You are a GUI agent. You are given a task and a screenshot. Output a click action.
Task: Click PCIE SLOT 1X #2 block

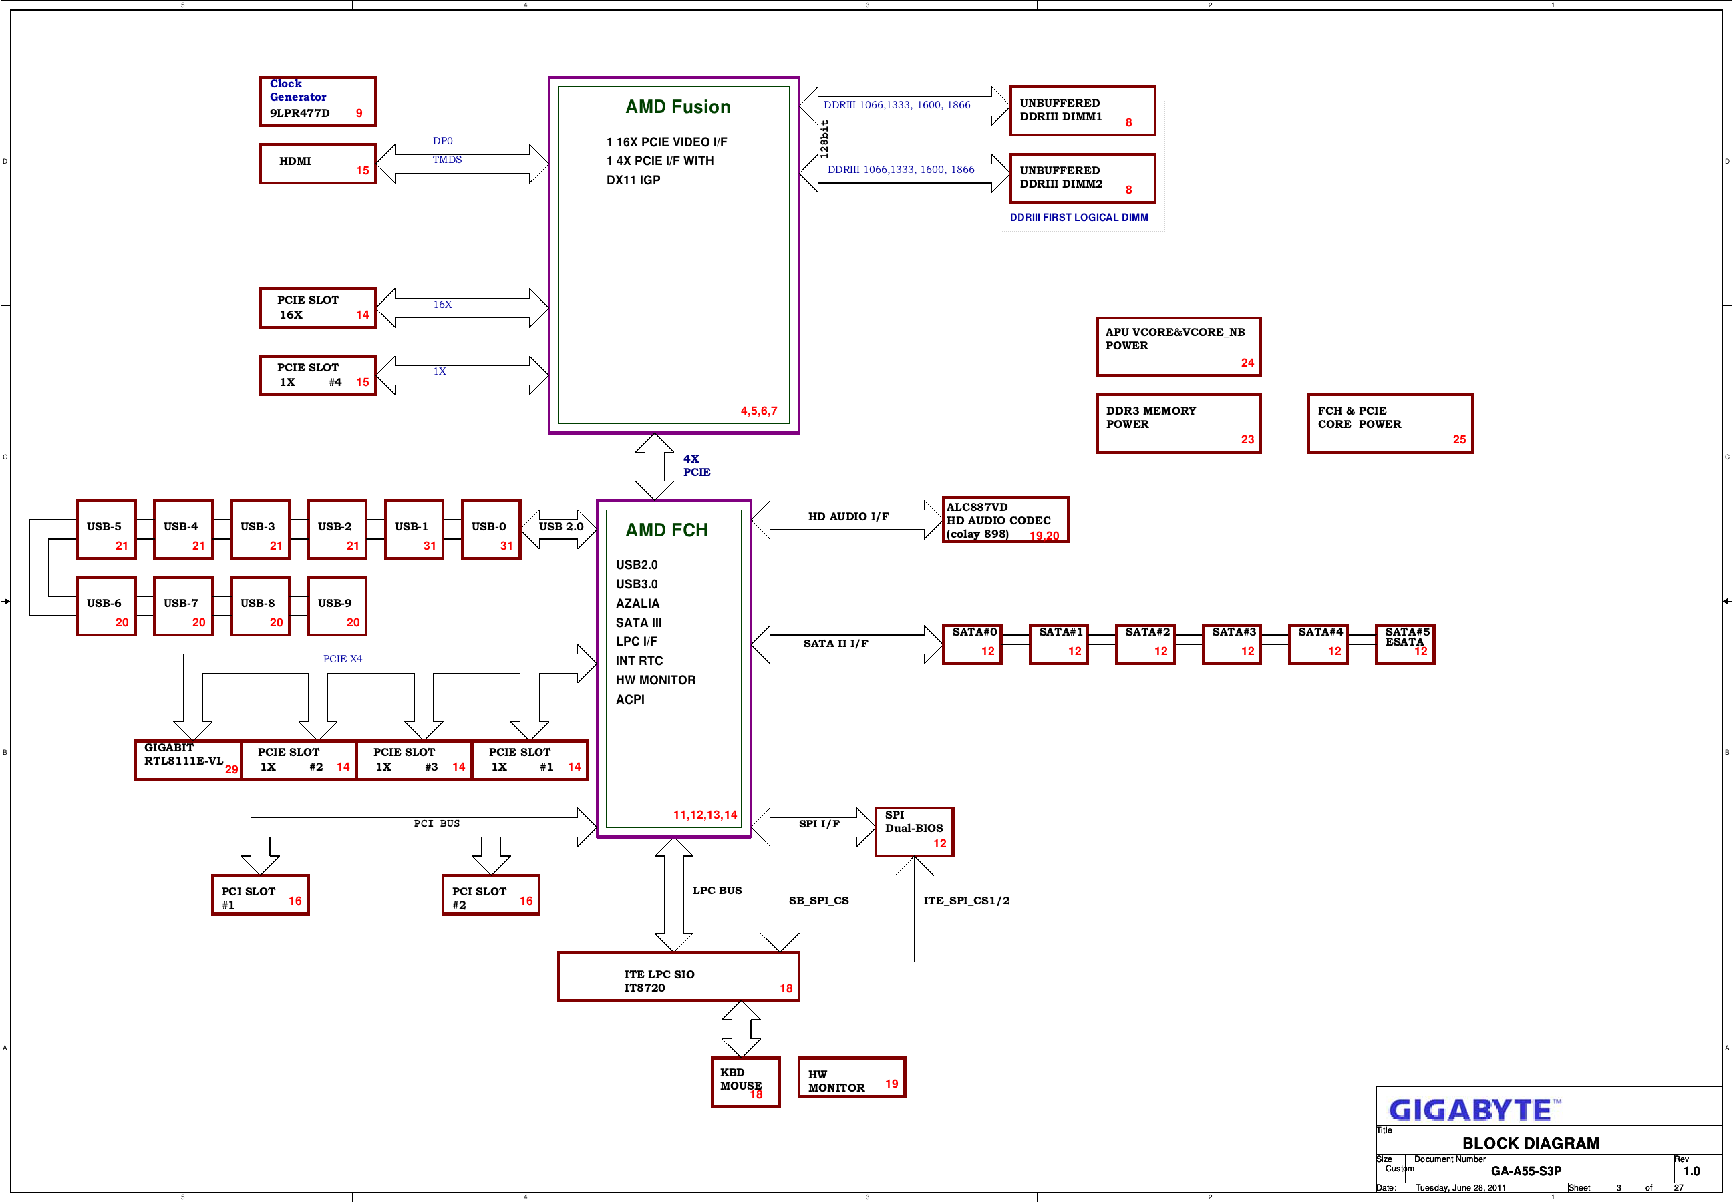coord(299,760)
